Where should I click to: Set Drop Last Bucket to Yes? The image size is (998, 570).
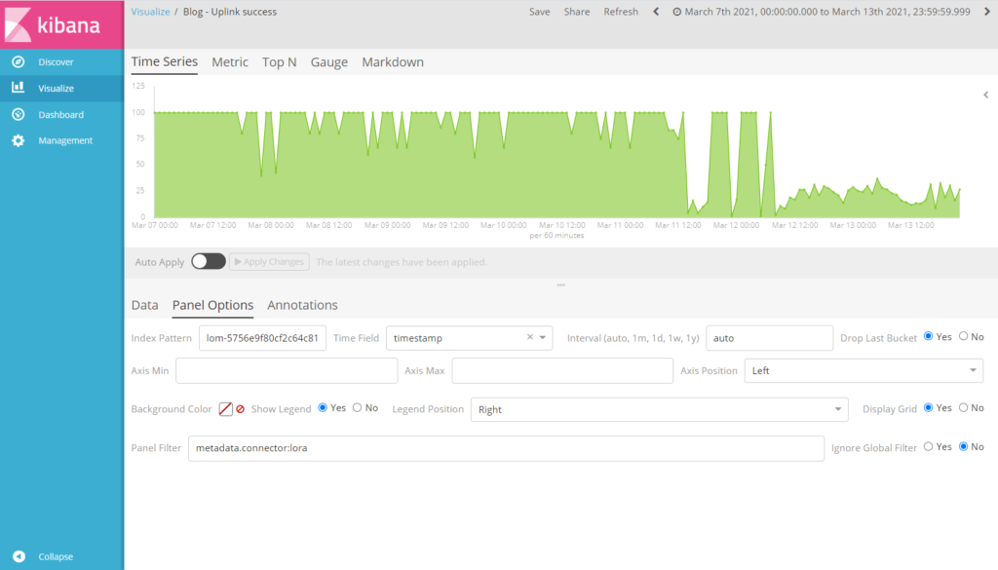[x=929, y=336]
